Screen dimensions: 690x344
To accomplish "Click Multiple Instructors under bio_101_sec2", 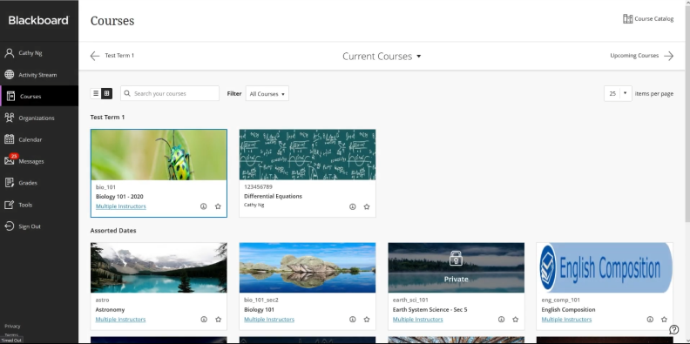I will click(269, 320).
